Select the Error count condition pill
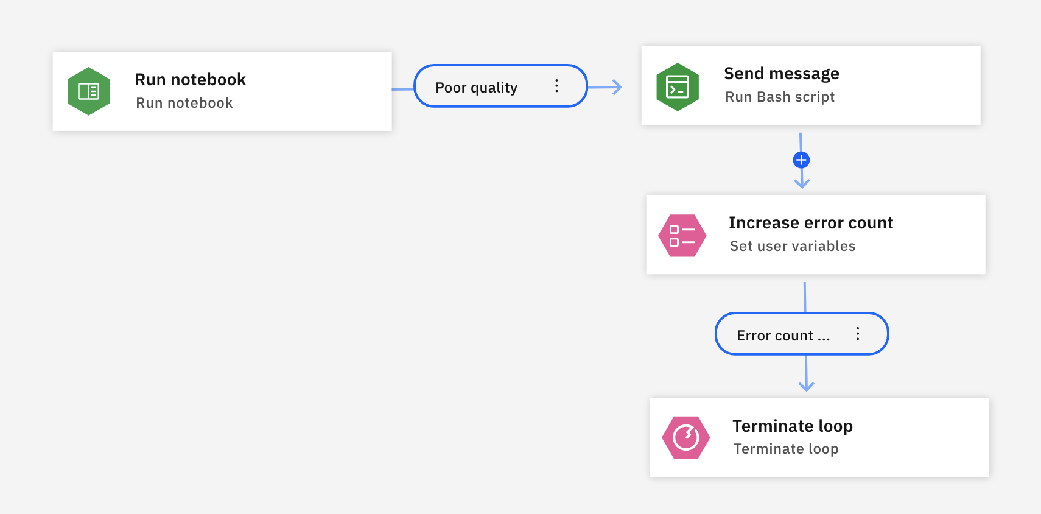Screen dimensions: 1041x514 click(802, 334)
